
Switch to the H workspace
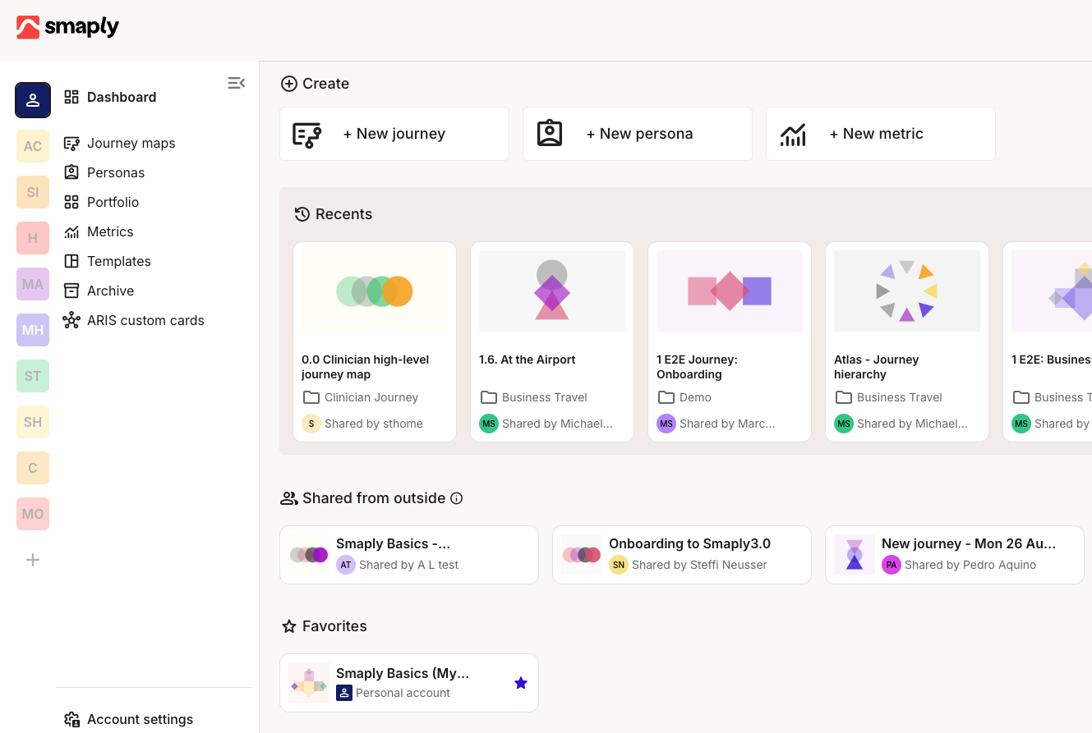[x=33, y=238]
